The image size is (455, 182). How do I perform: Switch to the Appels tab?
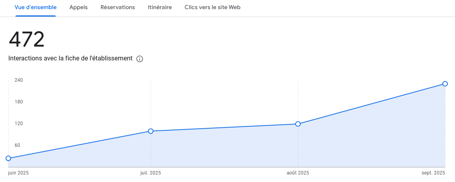coord(78,8)
